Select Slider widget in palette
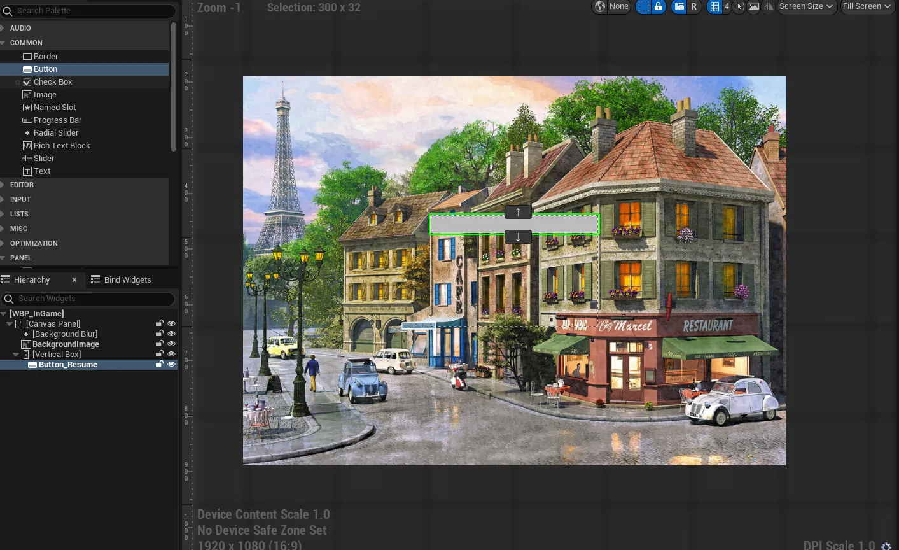The width and height of the screenshot is (899, 550). point(85,159)
